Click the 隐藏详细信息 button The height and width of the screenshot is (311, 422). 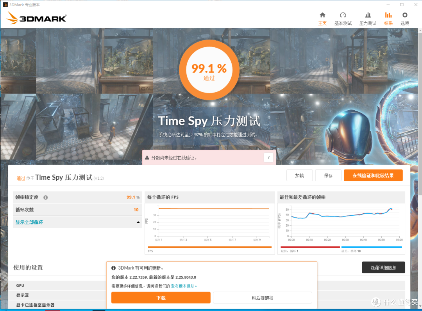pos(384,267)
